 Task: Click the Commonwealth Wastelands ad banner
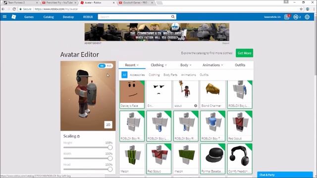pyautogui.click(x=157, y=32)
